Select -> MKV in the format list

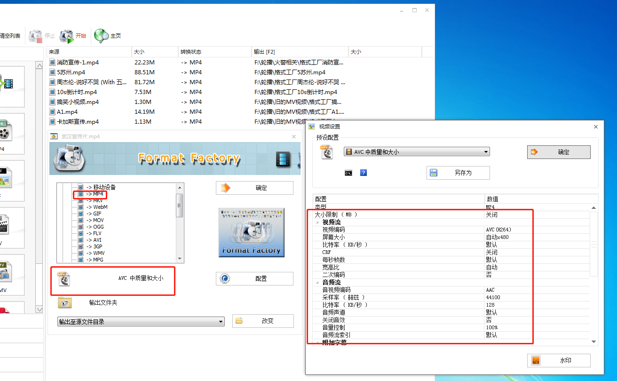click(97, 200)
